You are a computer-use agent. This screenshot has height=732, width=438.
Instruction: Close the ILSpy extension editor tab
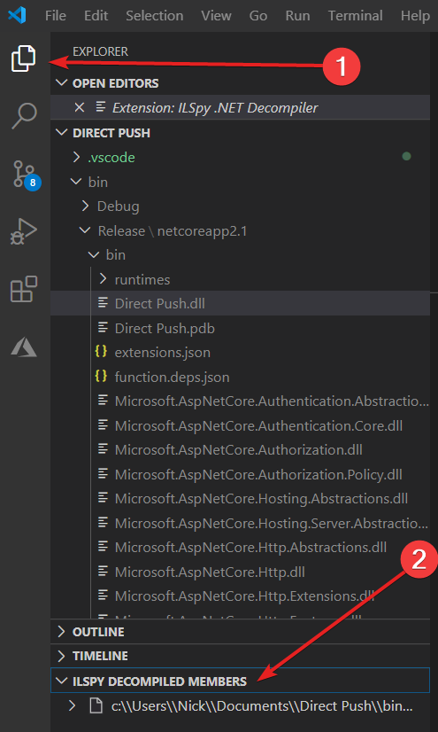(x=80, y=107)
